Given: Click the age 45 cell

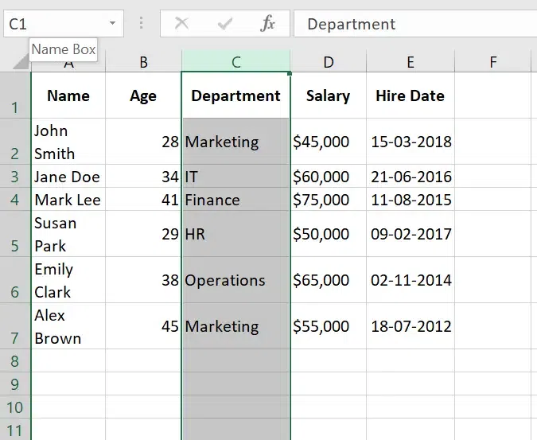Looking at the screenshot, I should (143, 326).
